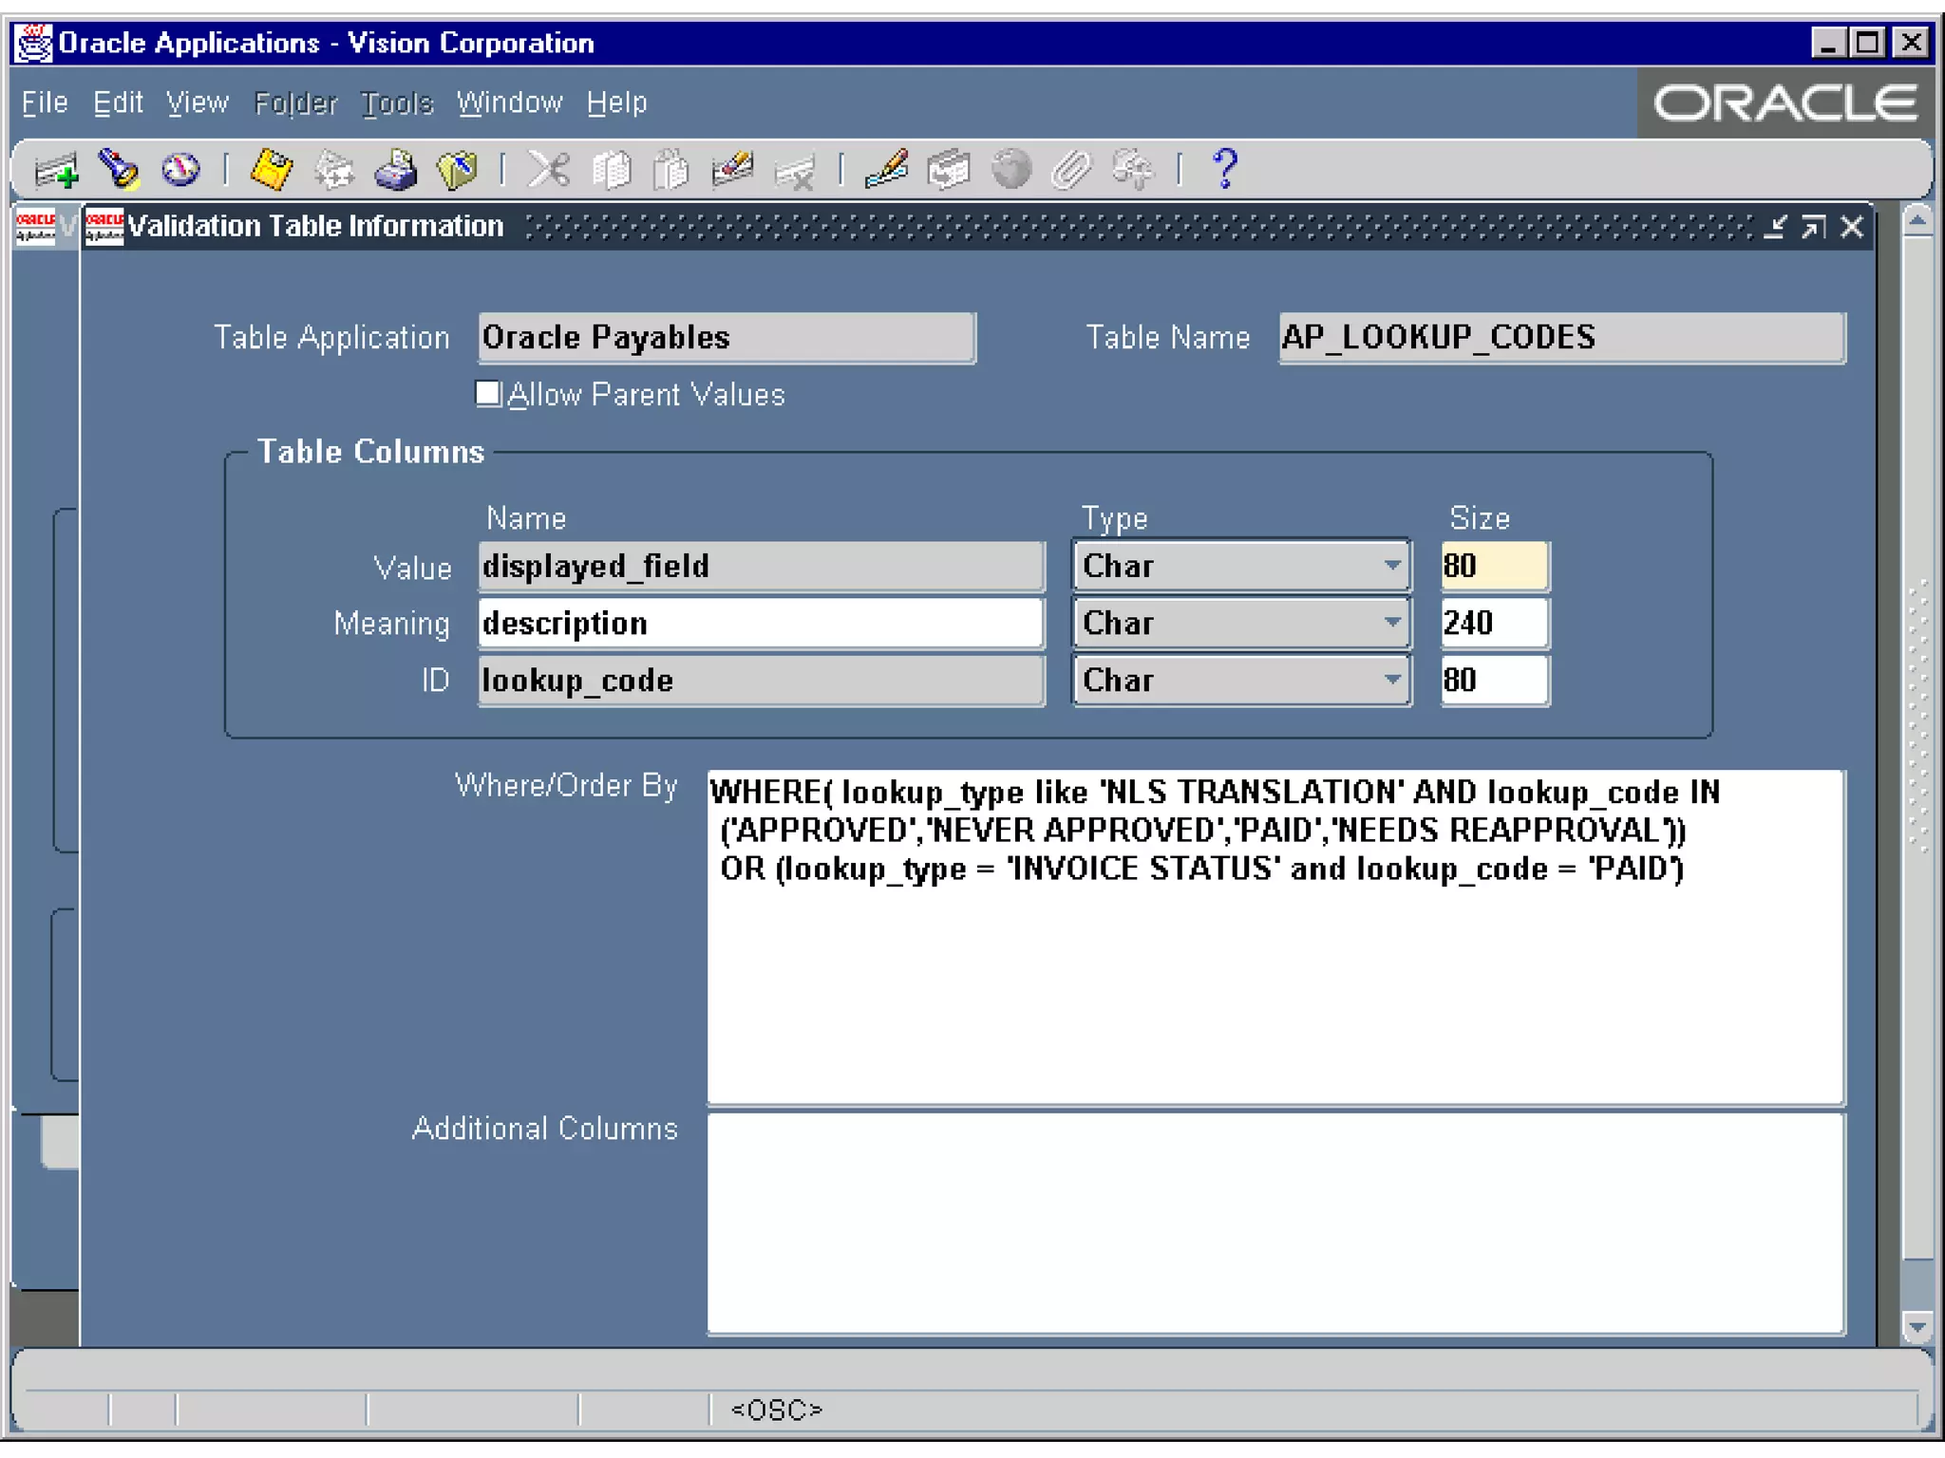The height and width of the screenshot is (1458, 1945).
Task: Click the New Record toolbar icon
Action: point(56,171)
